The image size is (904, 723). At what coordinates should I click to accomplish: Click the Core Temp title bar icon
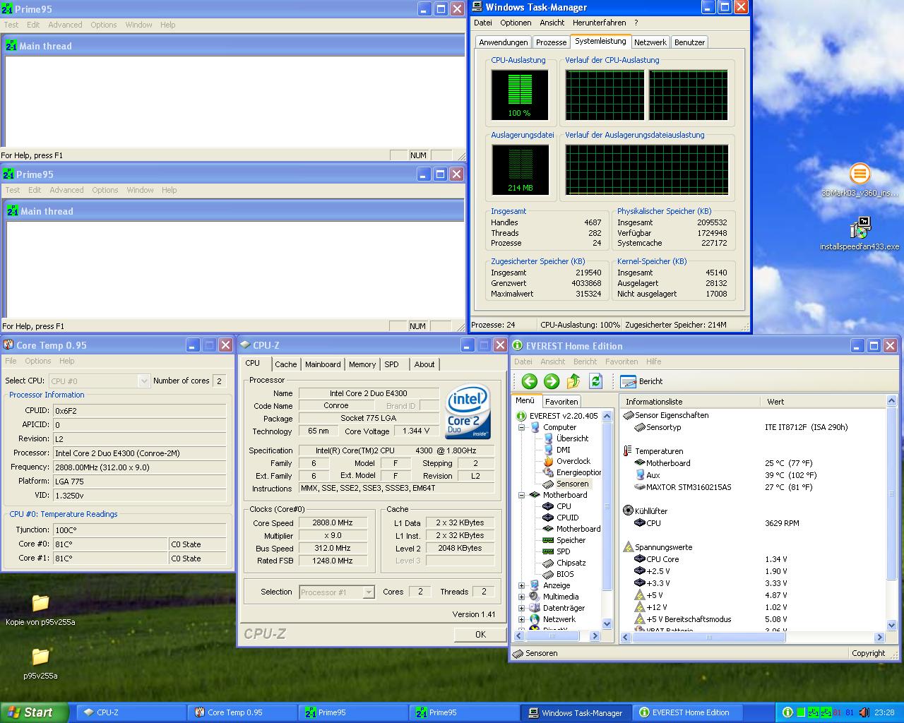coord(8,345)
